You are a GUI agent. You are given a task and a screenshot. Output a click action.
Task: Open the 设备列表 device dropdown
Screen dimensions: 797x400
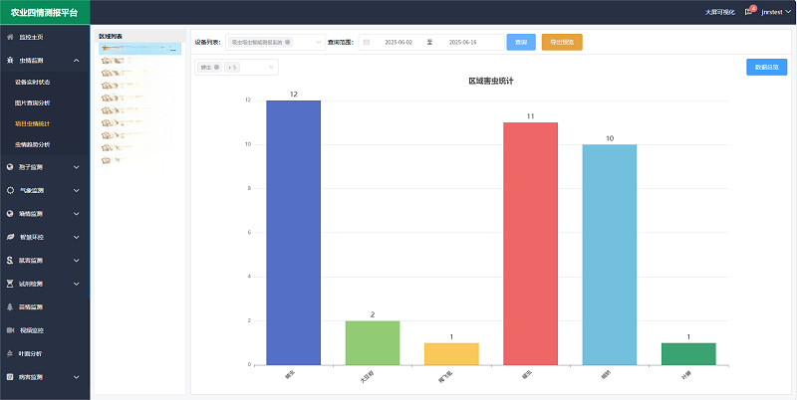[318, 42]
